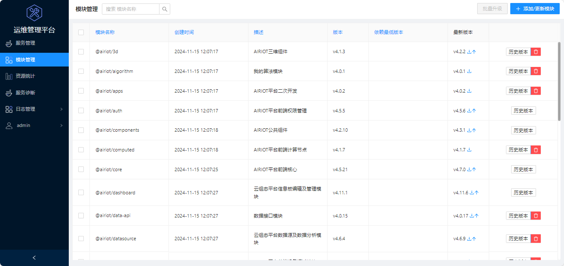Click the 添加/更新模块 button

coord(535,9)
